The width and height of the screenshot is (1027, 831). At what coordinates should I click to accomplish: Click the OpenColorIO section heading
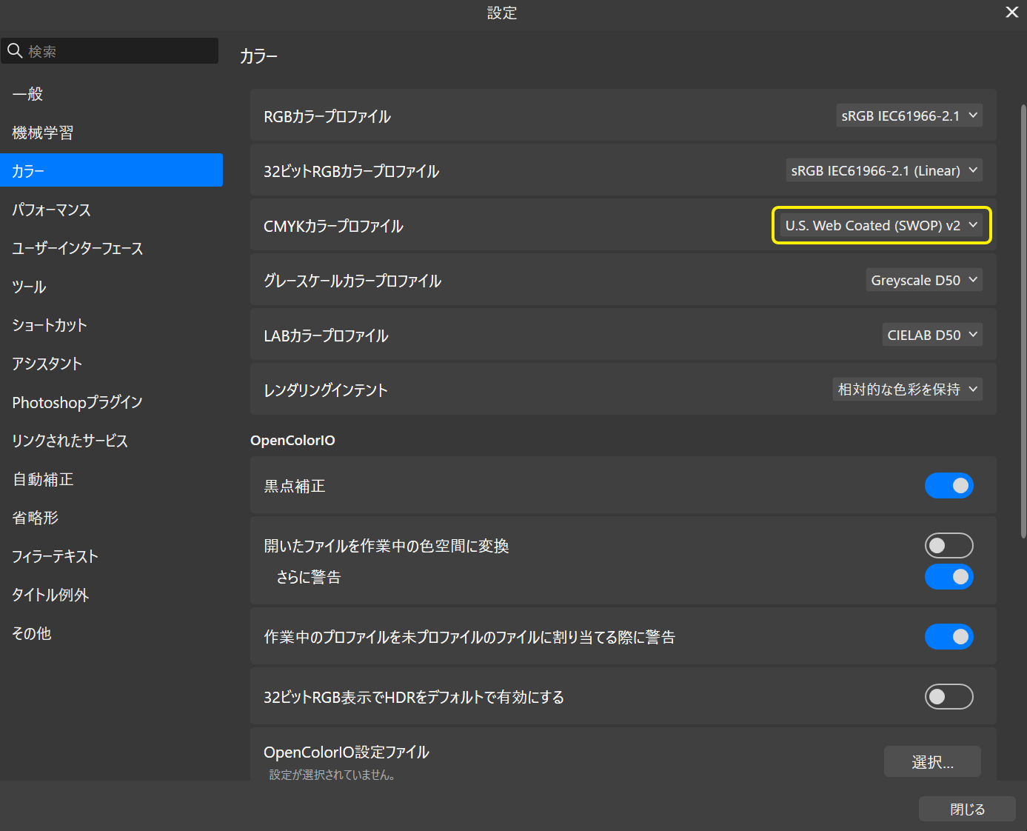pos(292,441)
